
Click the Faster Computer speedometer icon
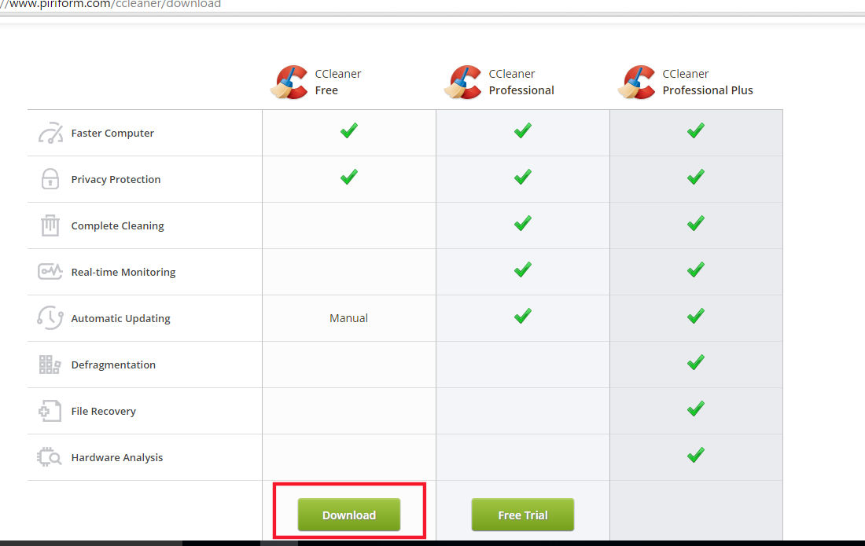point(50,133)
